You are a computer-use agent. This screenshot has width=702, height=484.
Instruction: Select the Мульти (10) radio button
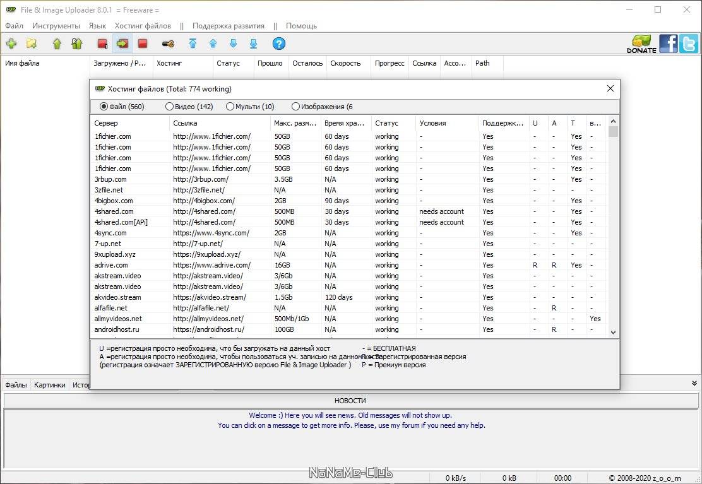tap(250, 107)
